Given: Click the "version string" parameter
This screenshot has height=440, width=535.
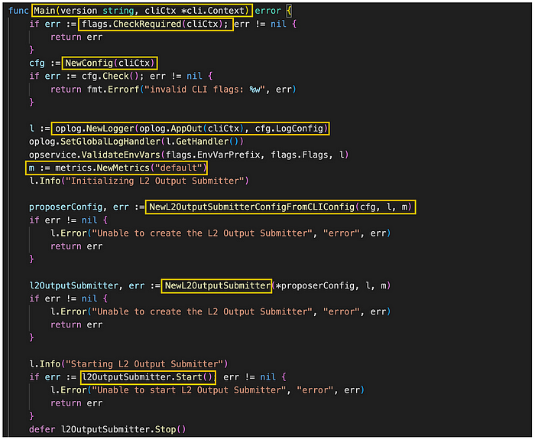Looking at the screenshot, I should tap(97, 11).
